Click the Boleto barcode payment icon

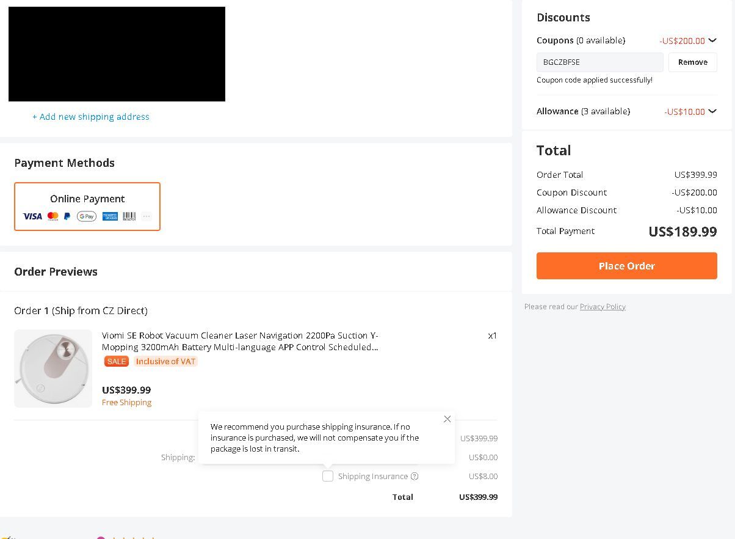point(129,216)
